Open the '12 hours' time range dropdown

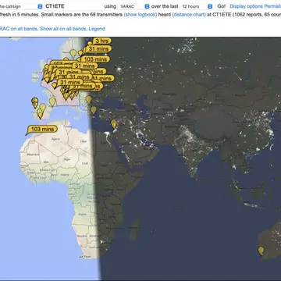[197, 6]
